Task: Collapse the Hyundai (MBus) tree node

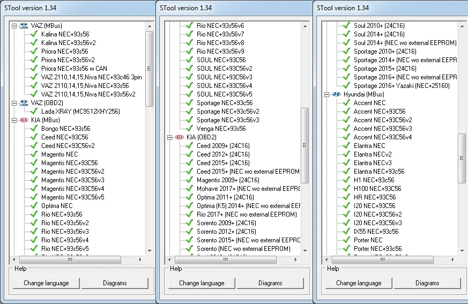Action: pyautogui.click(x=326, y=95)
